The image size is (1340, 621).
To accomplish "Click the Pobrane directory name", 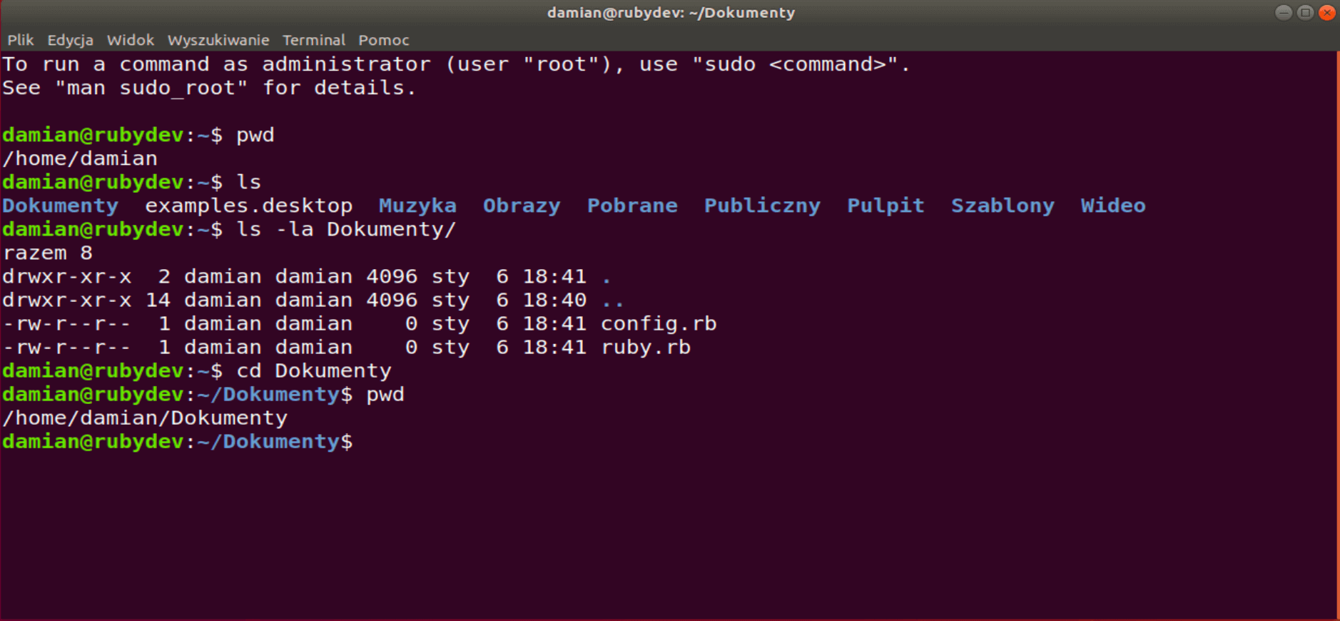I will (x=632, y=206).
